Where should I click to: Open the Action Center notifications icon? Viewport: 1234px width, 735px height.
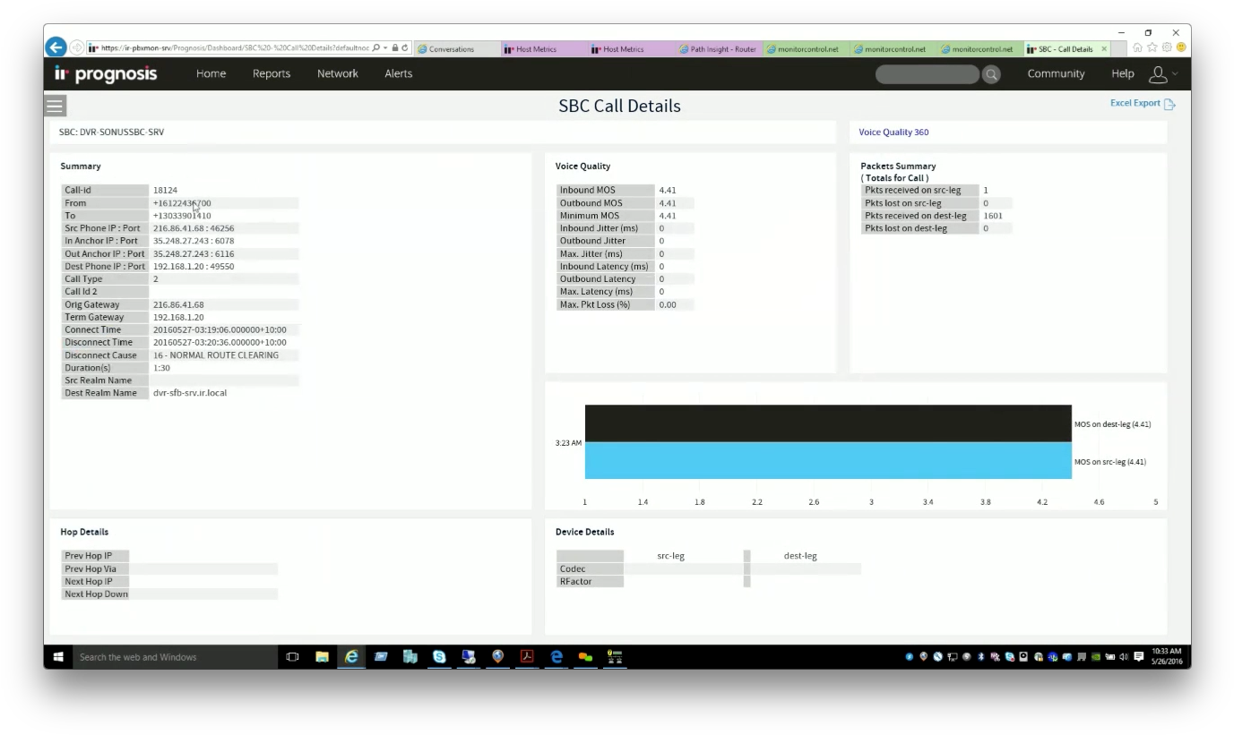pyautogui.click(x=1139, y=657)
